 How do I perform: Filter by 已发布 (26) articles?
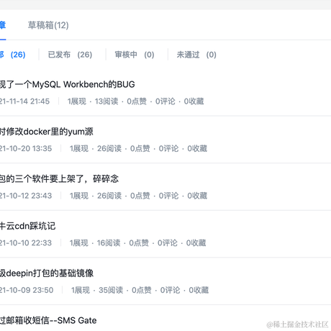tap(70, 55)
